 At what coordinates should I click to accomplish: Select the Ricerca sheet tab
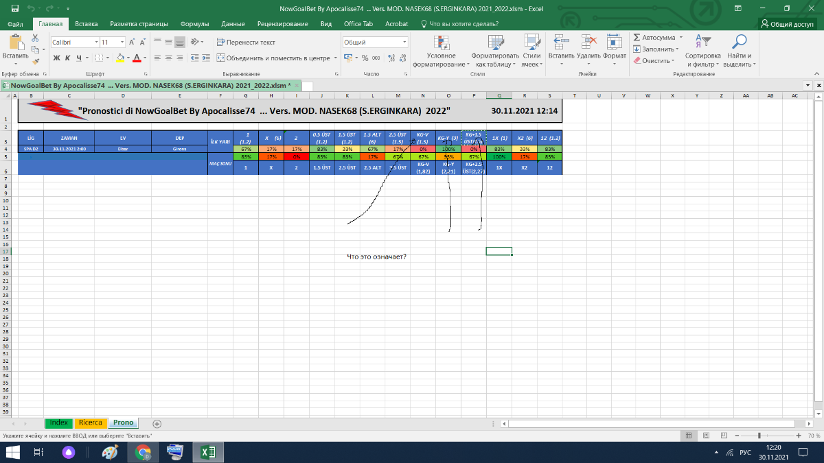[x=90, y=423]
